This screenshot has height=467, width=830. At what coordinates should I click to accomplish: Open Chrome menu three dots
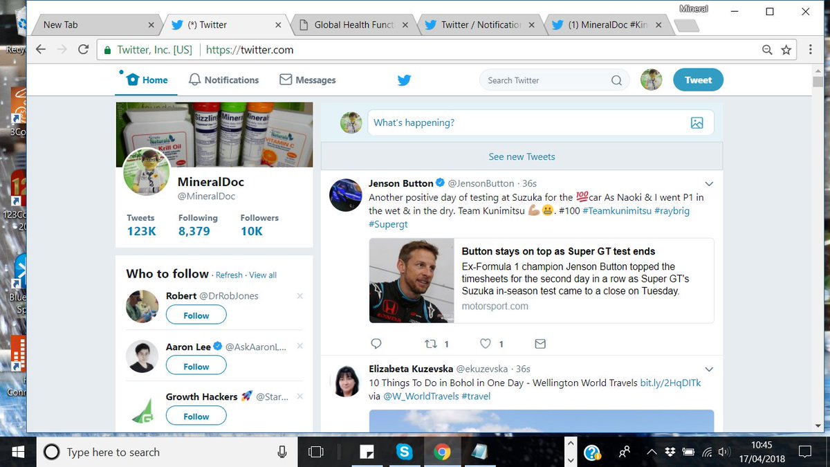click(x=811, y=50)
